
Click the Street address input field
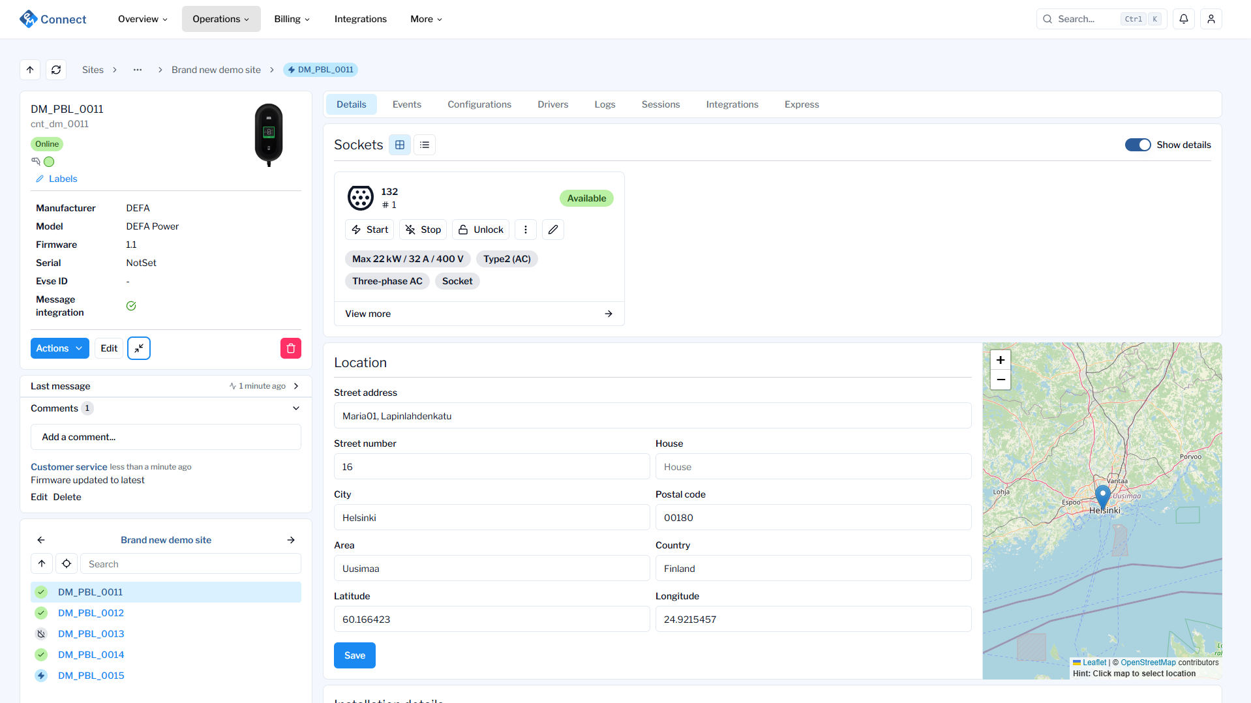click(x=652, y=416)
